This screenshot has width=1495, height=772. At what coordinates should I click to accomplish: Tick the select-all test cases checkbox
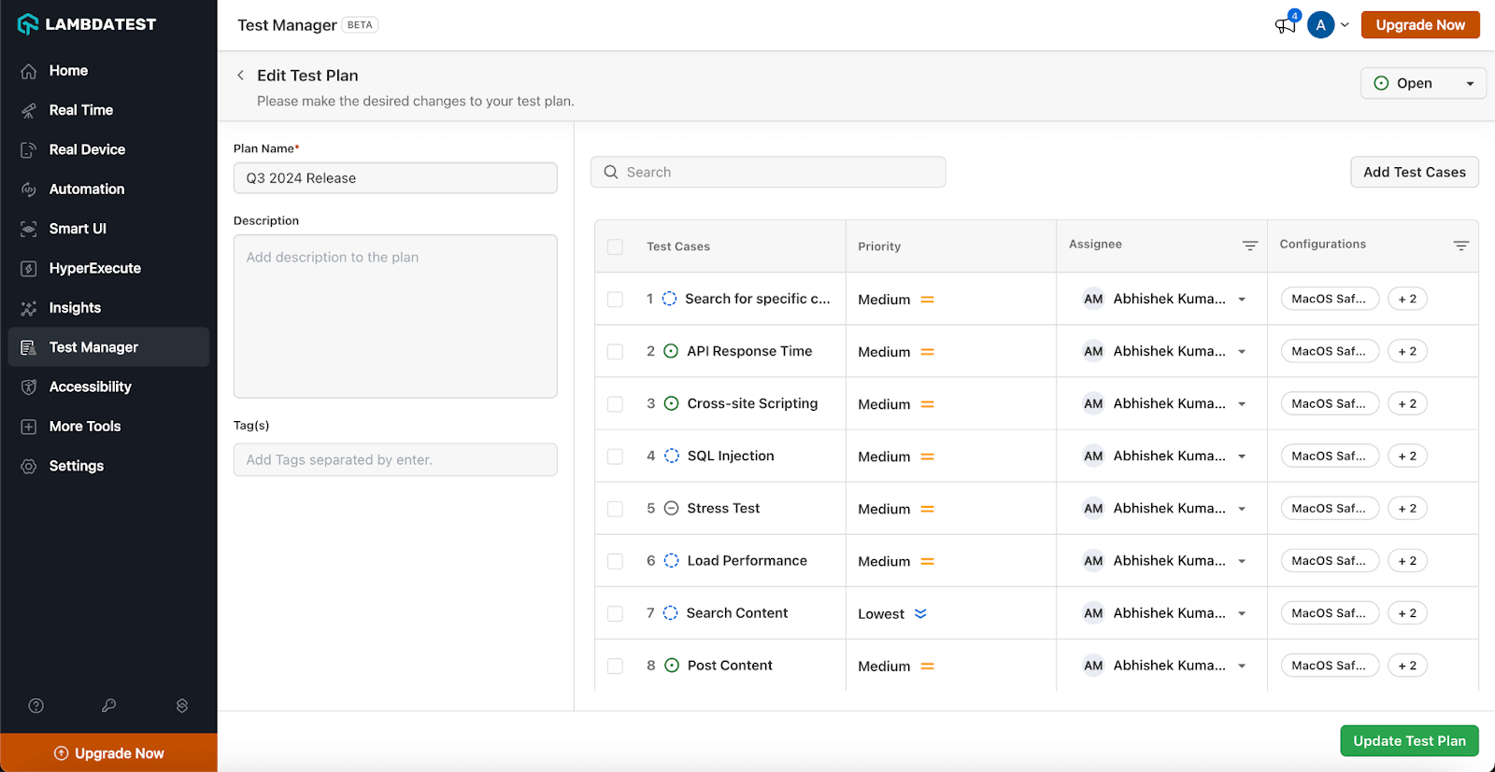click(x=615, y=247)
